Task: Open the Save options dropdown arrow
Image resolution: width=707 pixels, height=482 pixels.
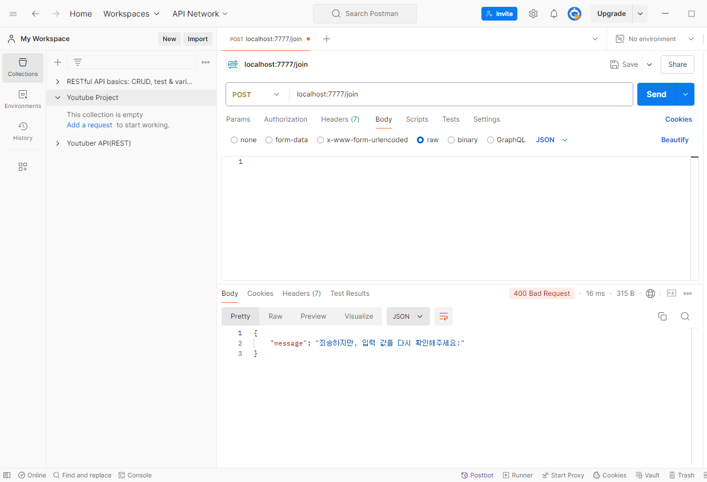Action: [649, 65]
